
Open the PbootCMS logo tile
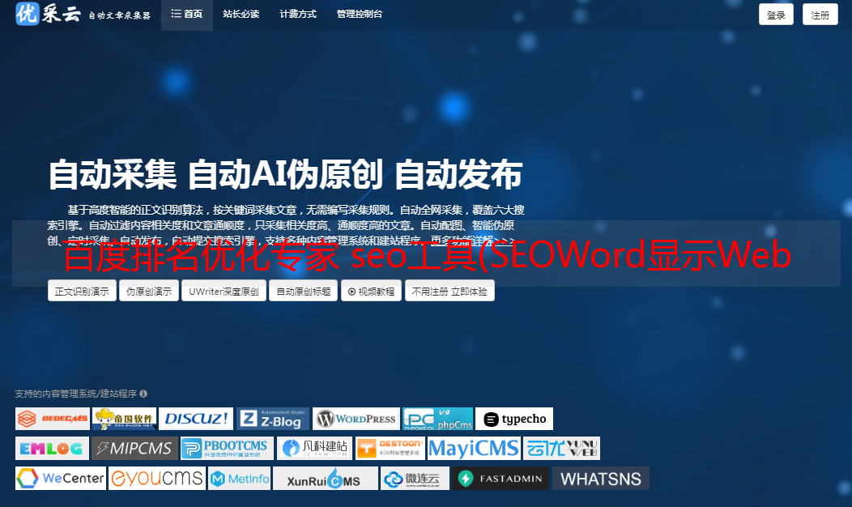227,449
